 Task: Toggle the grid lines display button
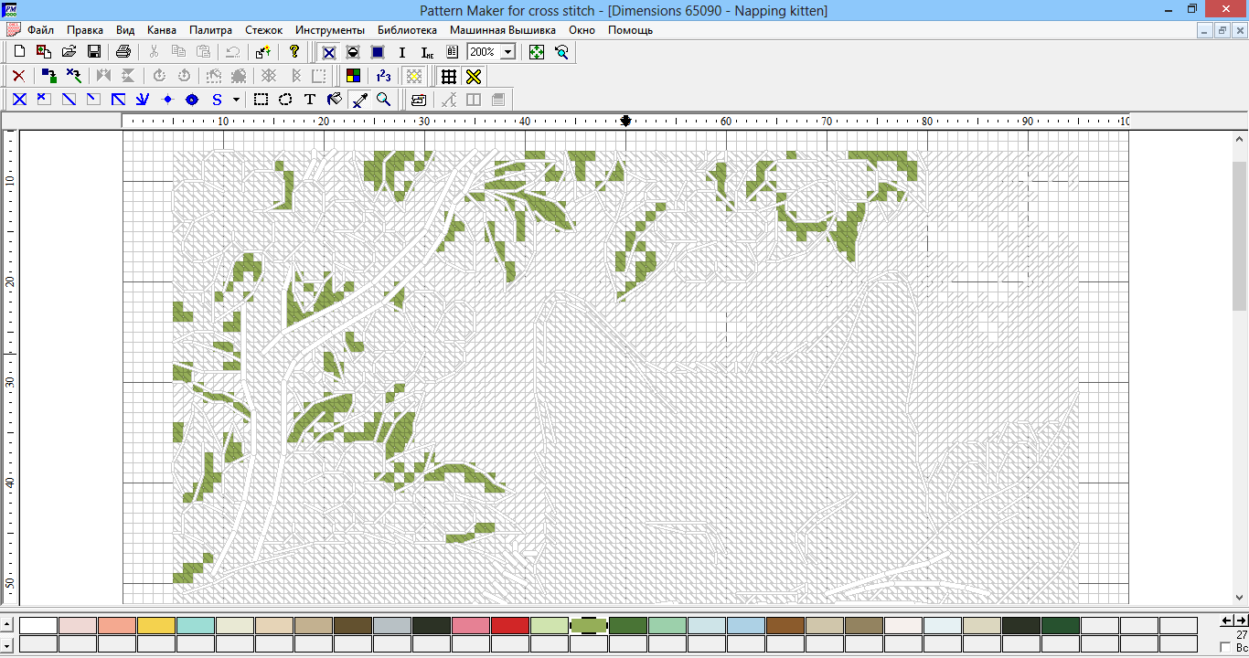[448, 76]
